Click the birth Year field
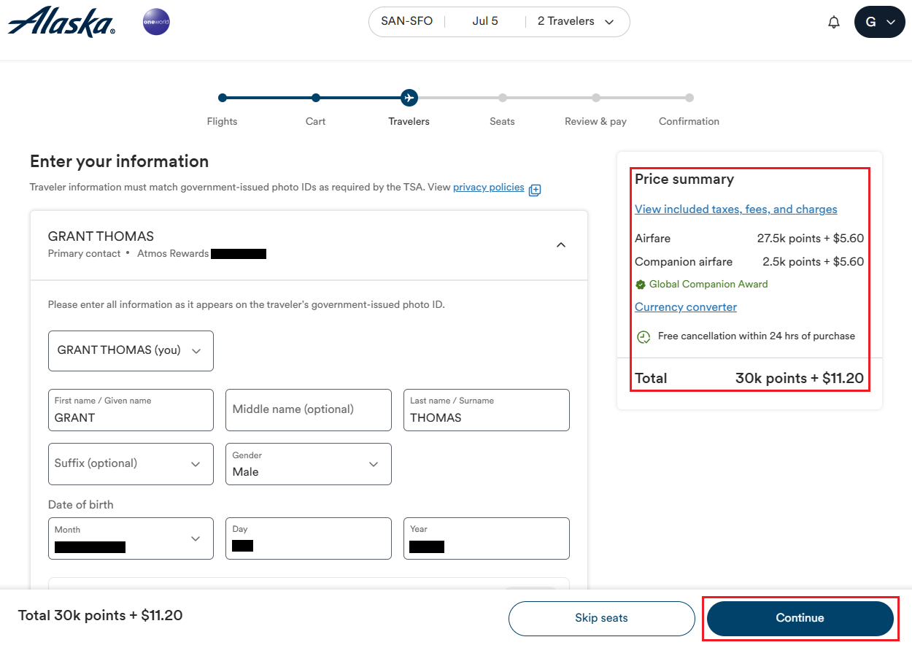This screenshot has width=912, height=645. [487, 538]
